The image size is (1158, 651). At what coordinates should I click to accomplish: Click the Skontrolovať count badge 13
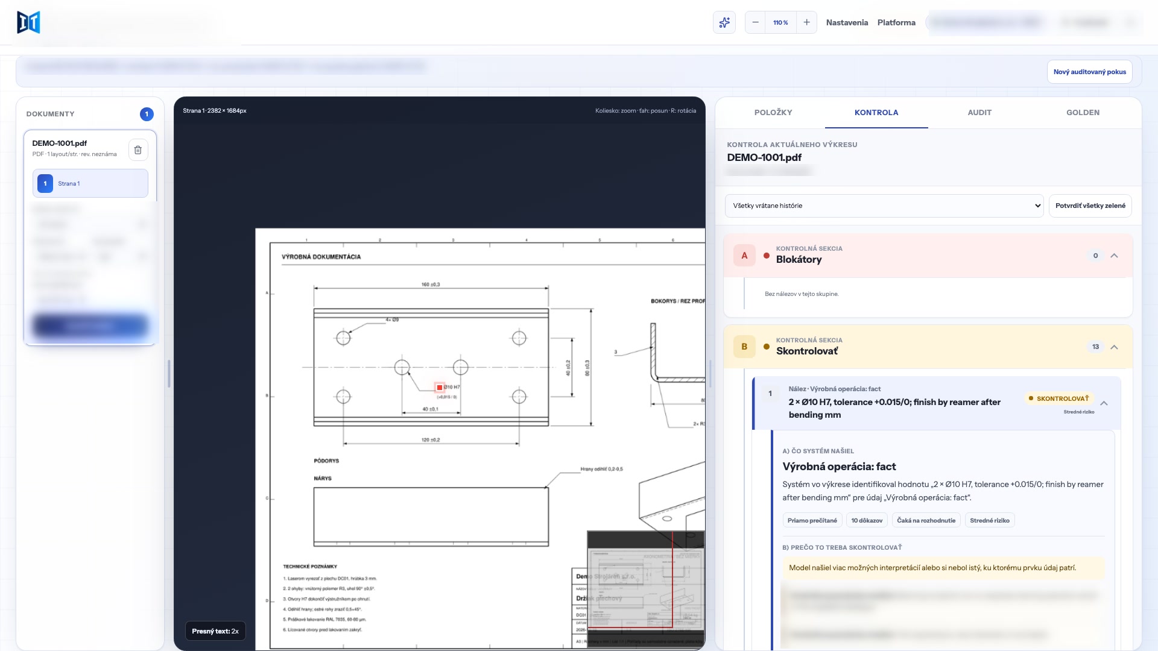coord(1095,347)
